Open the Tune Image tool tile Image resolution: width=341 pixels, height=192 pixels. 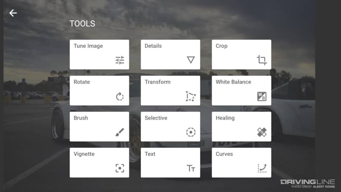pyautogui.click(x=99, y=55)
